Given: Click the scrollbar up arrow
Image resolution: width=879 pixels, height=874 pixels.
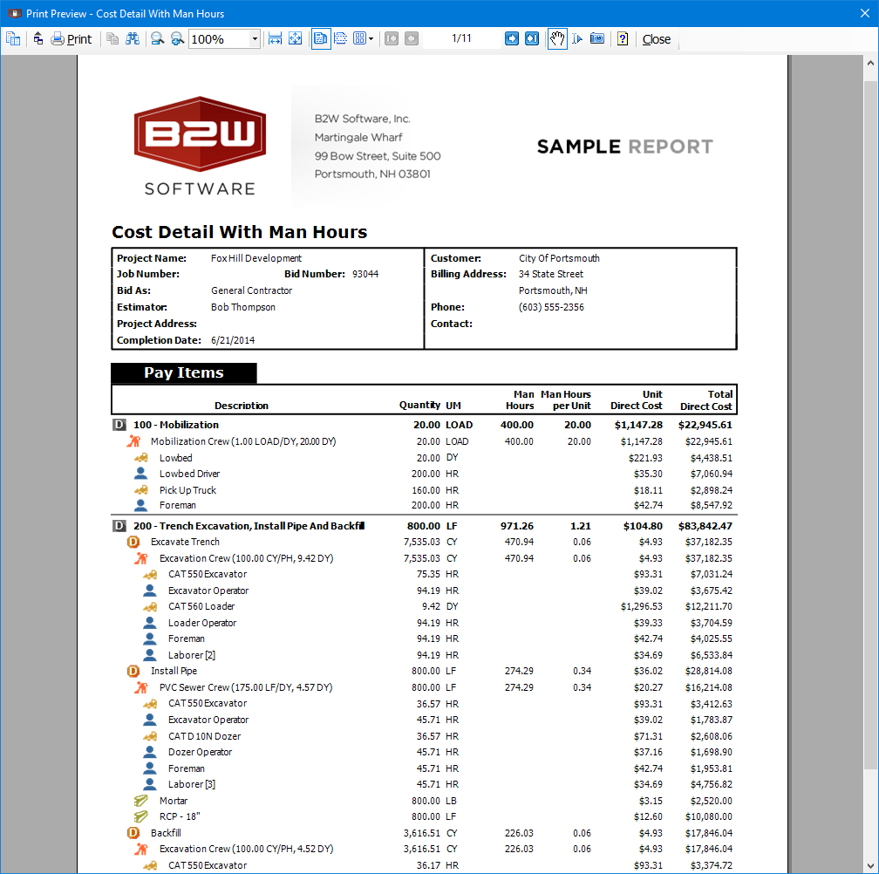Looking at the screenshot, I should (870, 64).
